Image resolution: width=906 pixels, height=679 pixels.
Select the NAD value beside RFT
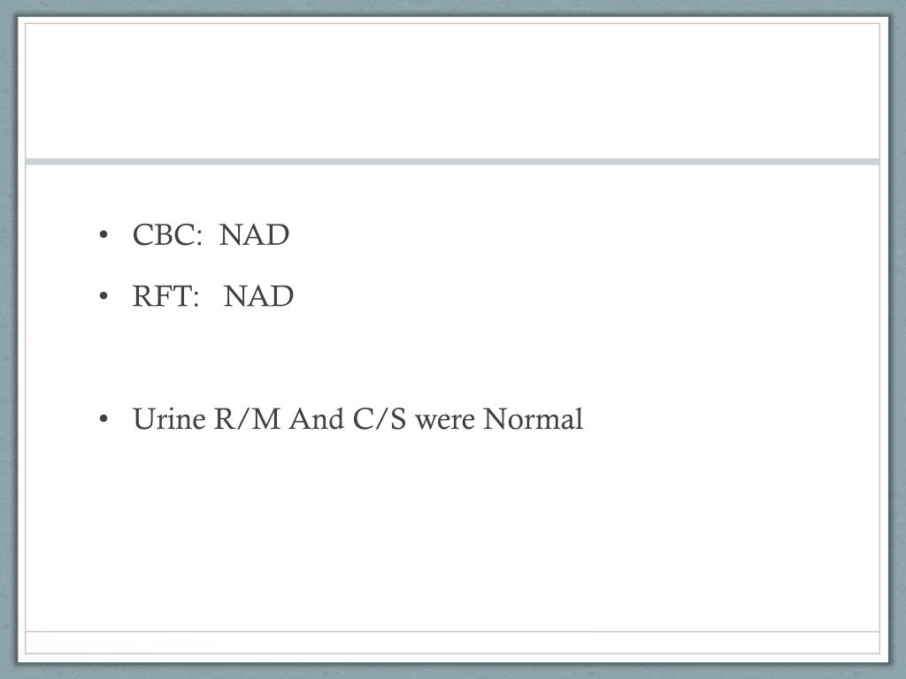pyautogui.click(x=258, y=296)
